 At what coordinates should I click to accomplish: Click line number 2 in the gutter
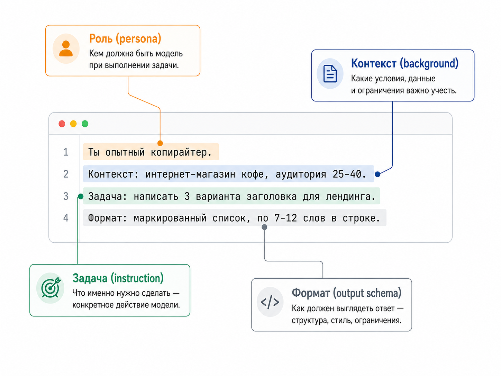tap(66, 174)
